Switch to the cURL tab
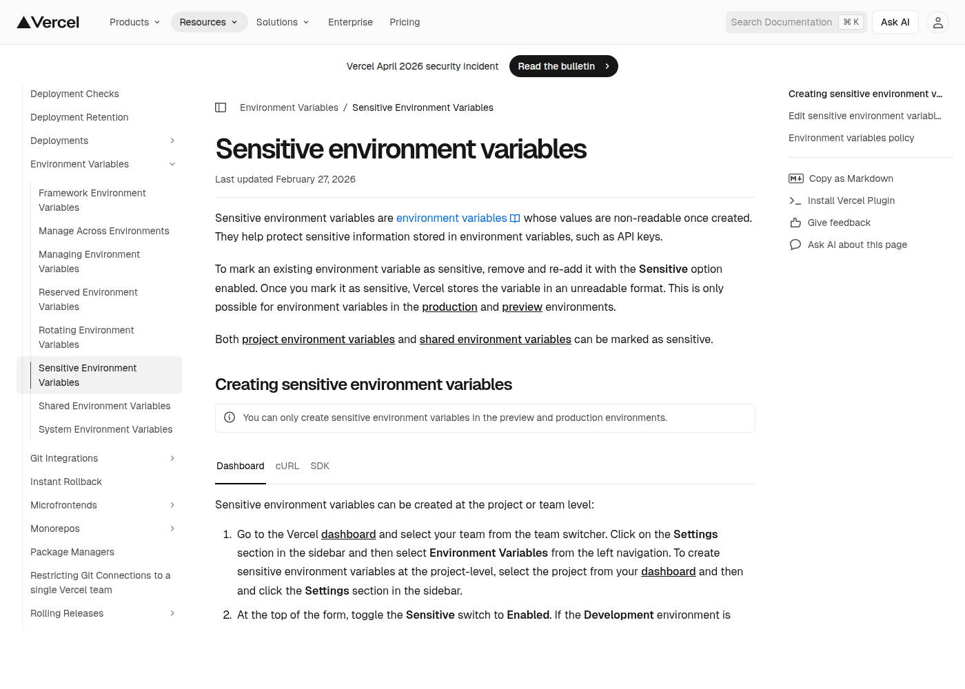The image size is (965, 689). pos(287,466)
